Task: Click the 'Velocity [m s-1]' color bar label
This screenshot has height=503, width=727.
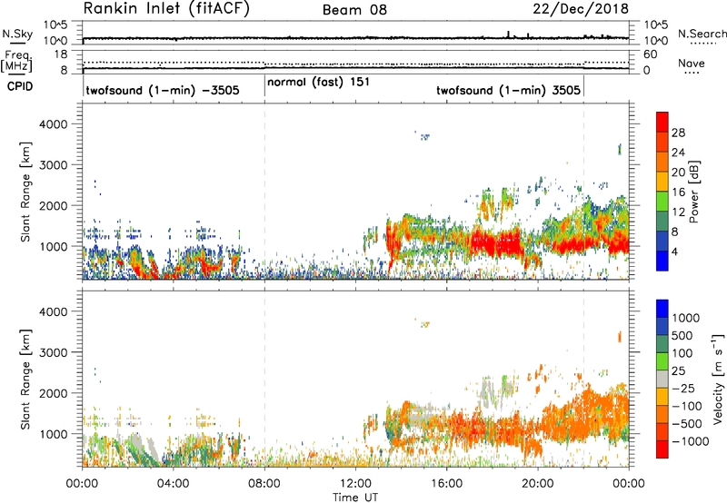Action: click(718, 379)
